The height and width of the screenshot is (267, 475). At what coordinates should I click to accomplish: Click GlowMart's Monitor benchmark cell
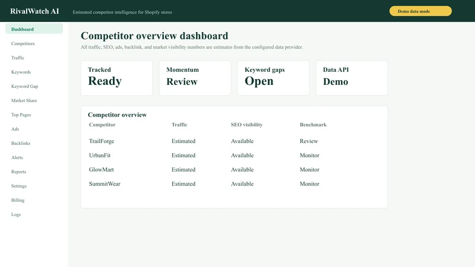tap(309, 170)
